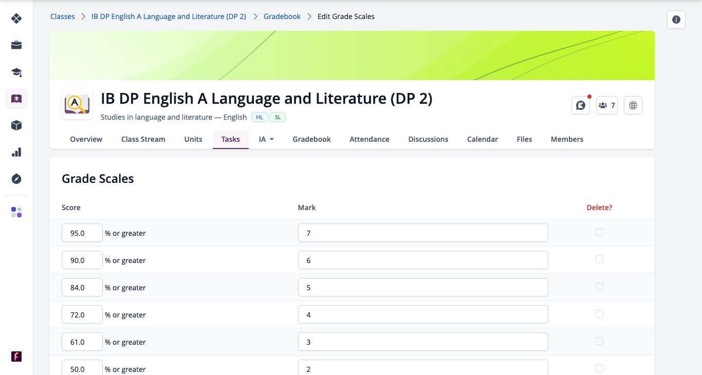The image size is (702, 375).
Task: Click the mark field containing 6
Action: pos(423,260)
